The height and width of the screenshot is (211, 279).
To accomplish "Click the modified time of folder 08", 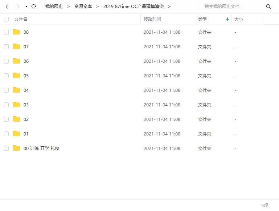I will [162, 32].
